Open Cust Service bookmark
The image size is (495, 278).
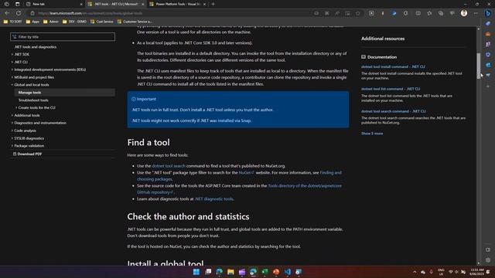[x=101, y=22]
